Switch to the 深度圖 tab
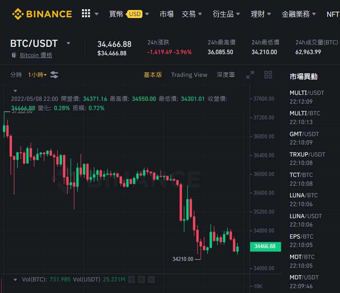The height and width of the screenshot is (293, 340). (226, 75)
